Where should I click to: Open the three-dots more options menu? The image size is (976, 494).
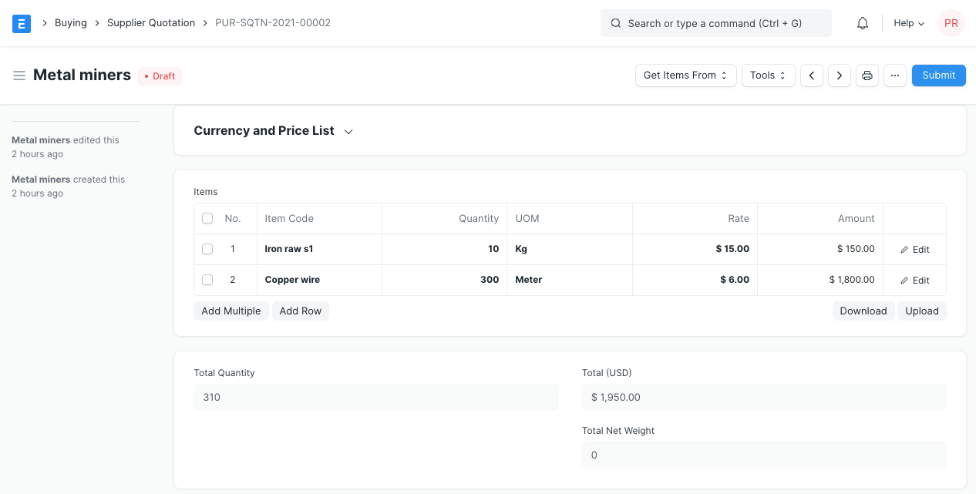pos(894,76)
